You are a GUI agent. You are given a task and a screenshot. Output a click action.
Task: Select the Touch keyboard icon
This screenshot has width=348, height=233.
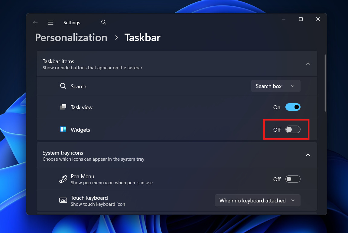pyautogui.click(x=63, y=200)
